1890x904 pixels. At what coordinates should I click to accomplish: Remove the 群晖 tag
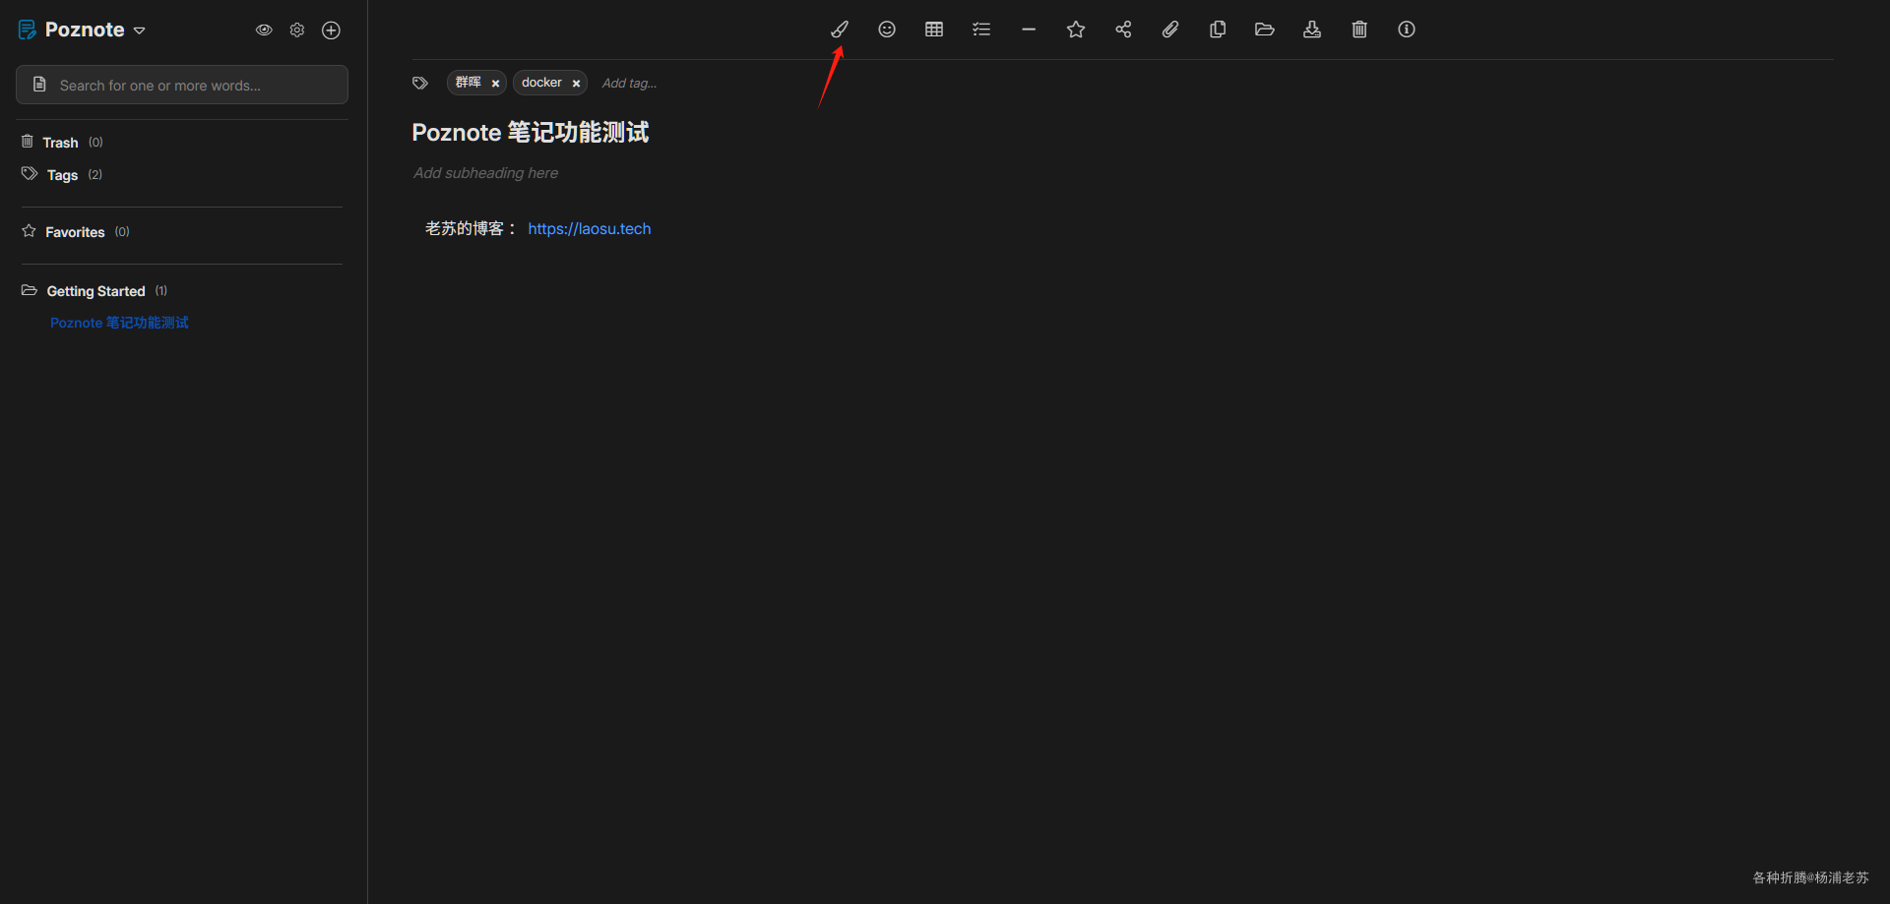495,84
